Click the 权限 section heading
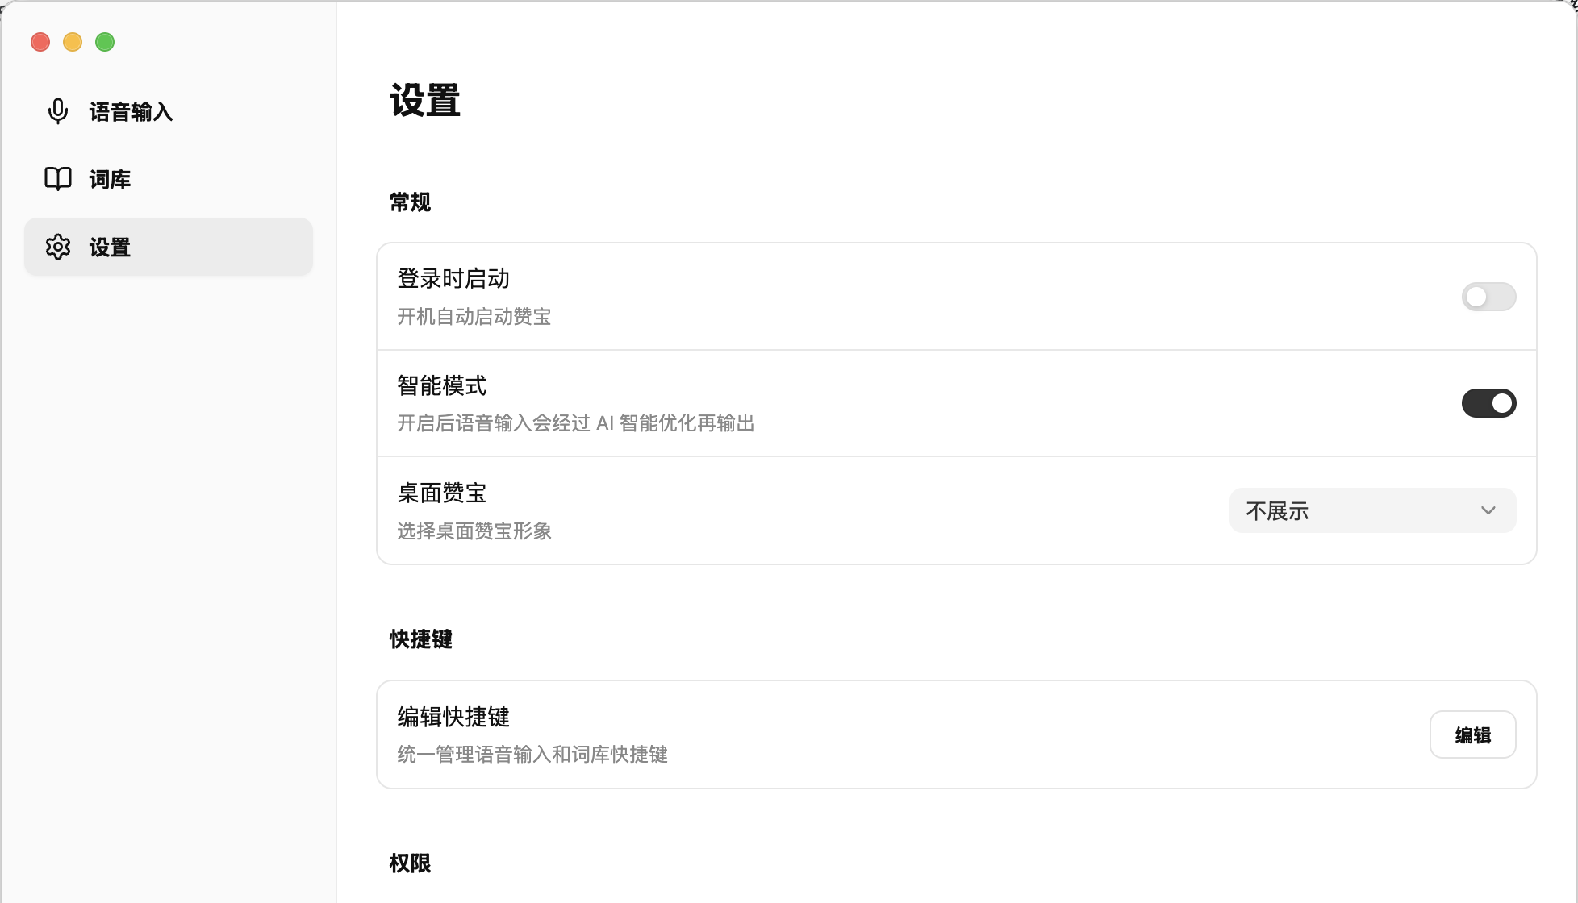Viewport: 1578px width, 903px height. [411, 863]
